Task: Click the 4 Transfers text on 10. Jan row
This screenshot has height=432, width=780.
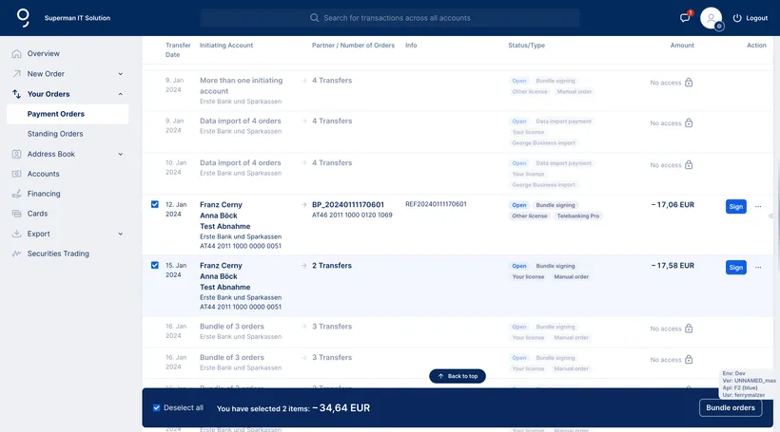Action: coord(332,163)
